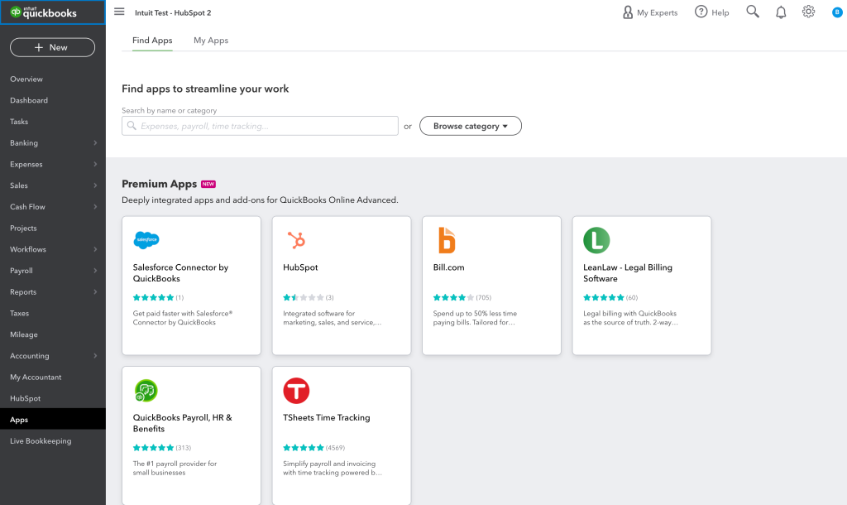847x505 pixels.
Task: Open the Browse category dropdown
Action: [471, 126]
